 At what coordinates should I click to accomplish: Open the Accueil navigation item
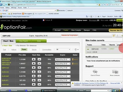58,30
